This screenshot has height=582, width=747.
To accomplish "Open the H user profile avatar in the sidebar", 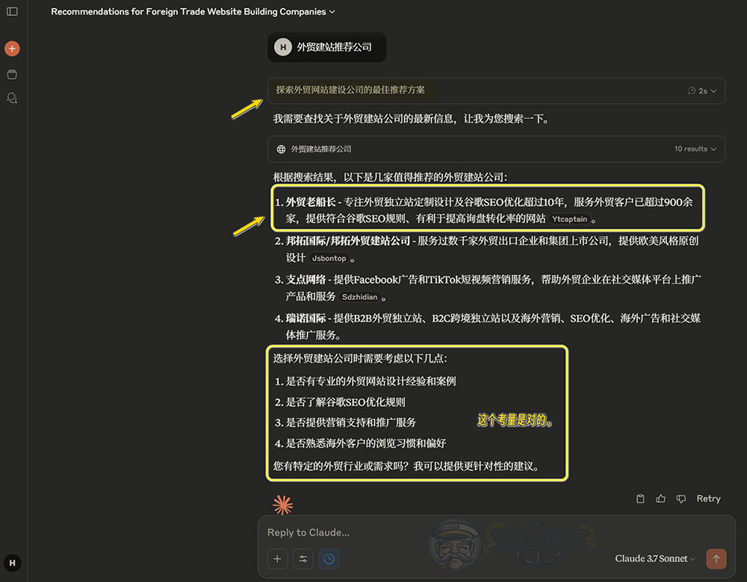I will 13,563.
